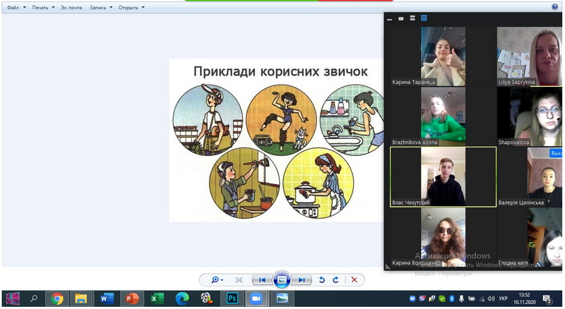Open Google Chrome from taskbar
This screenshot has width=565, height=309.
pyautogui.click(x=57, y=298)
